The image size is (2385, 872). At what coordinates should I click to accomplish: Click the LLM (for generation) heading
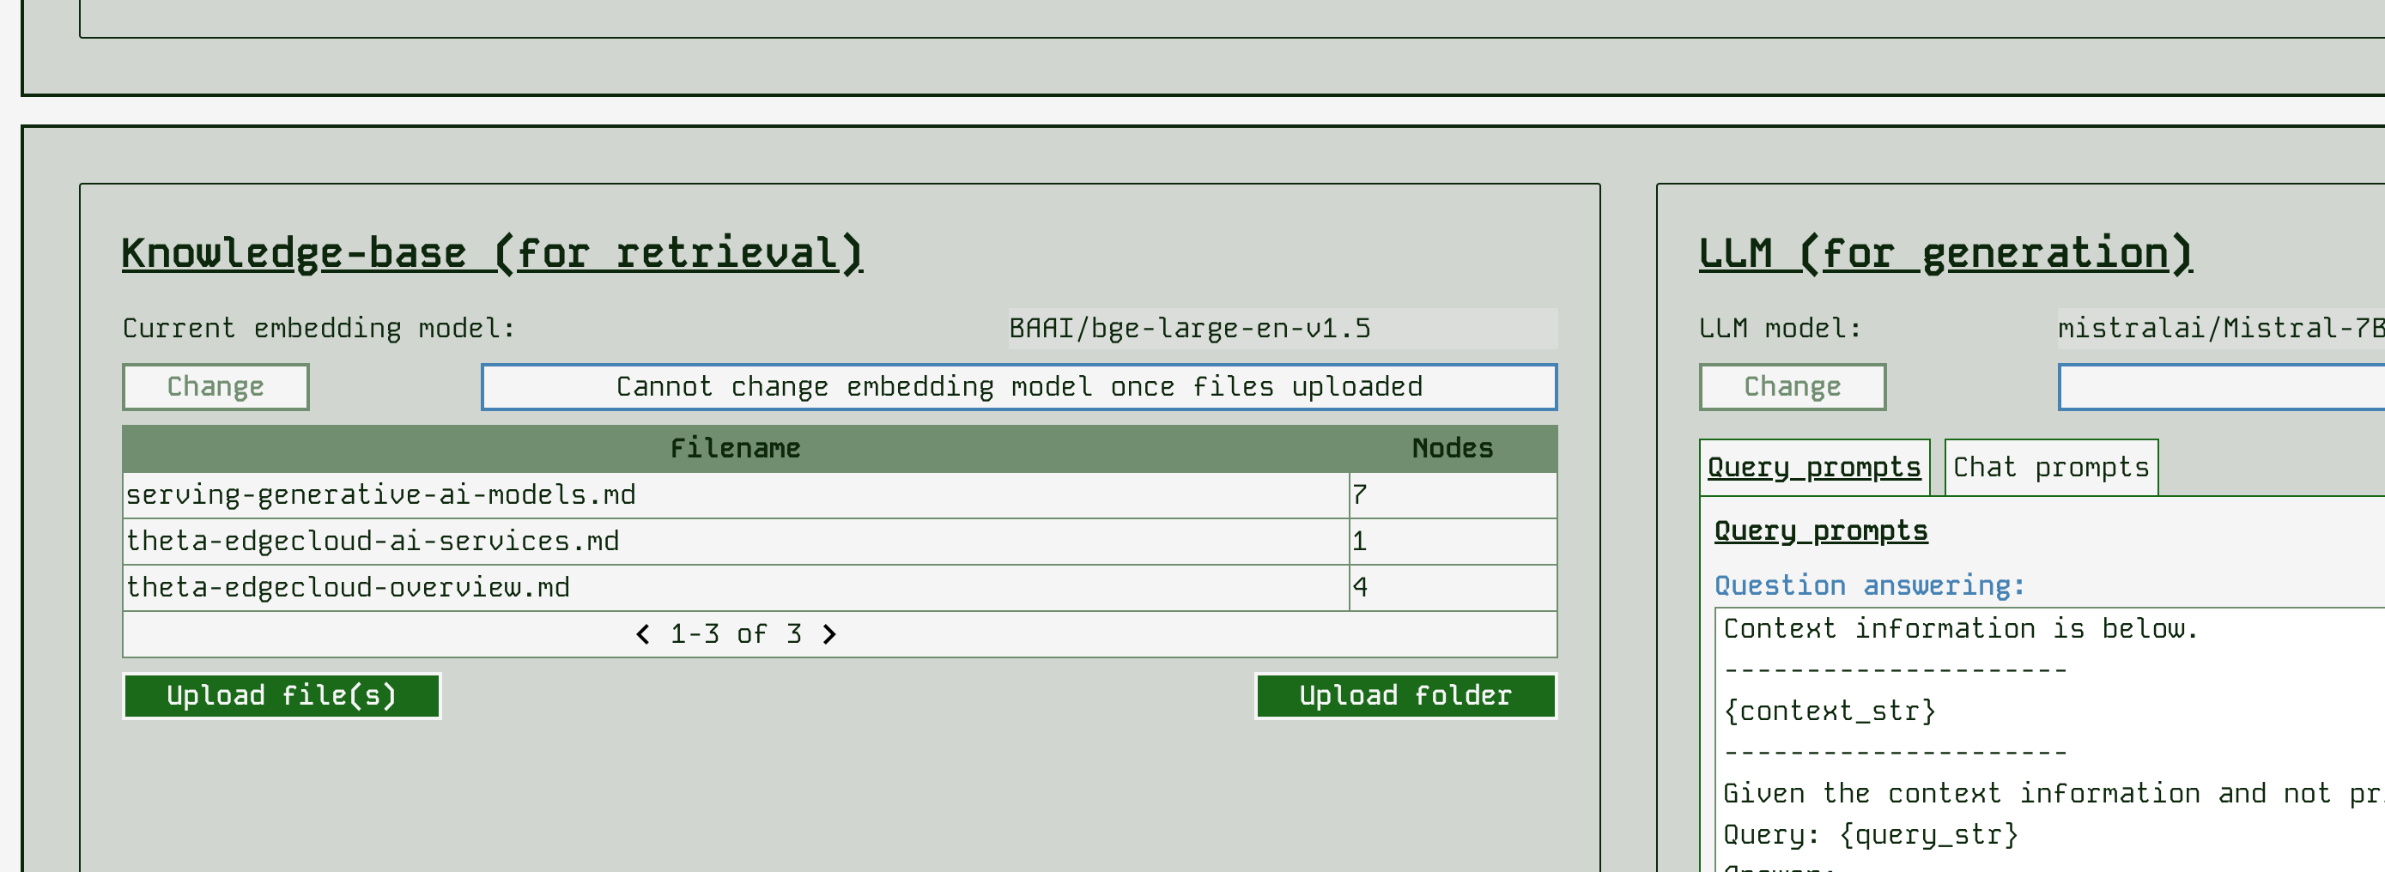click(x=1945, y=254)
